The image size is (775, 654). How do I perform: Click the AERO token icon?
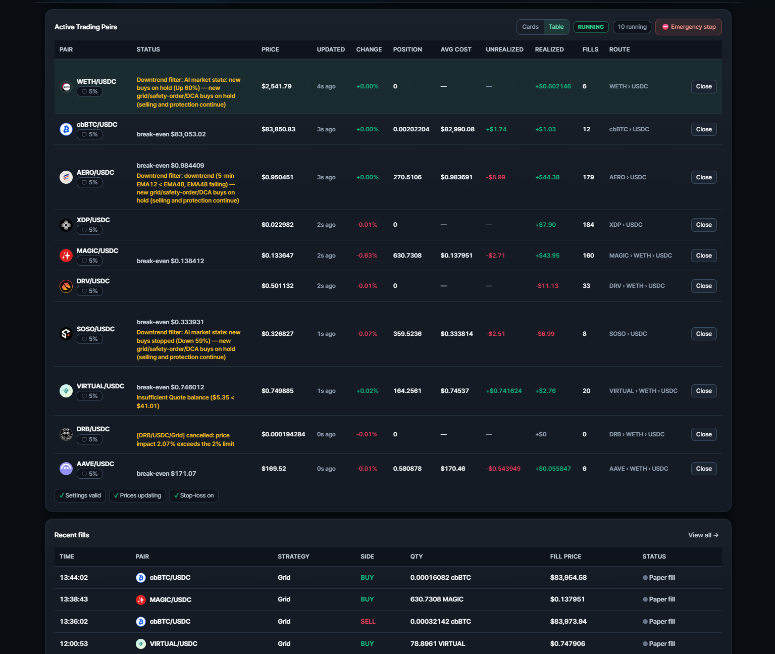tap(66, 177)
